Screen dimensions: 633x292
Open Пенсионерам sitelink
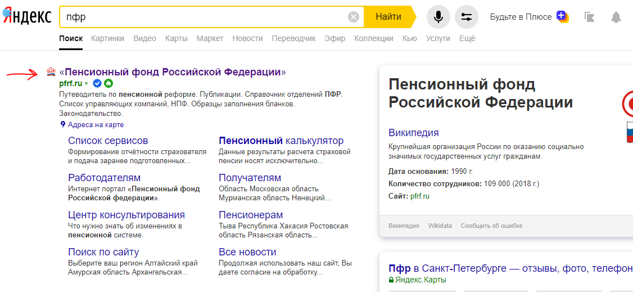[251, 214]
